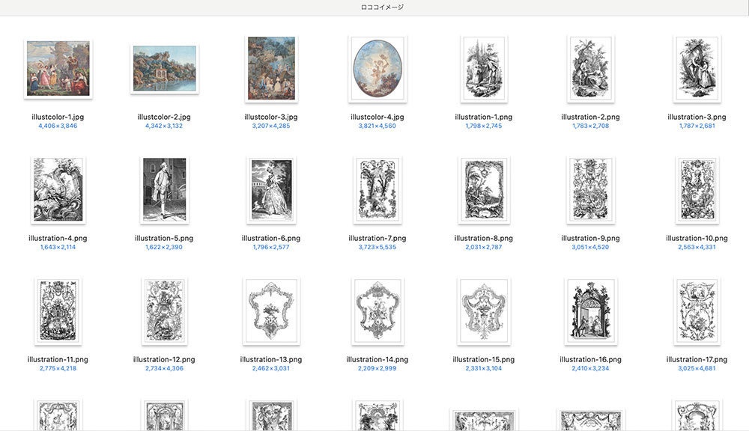Click the file name illustration-17.png

click(697, 359)
